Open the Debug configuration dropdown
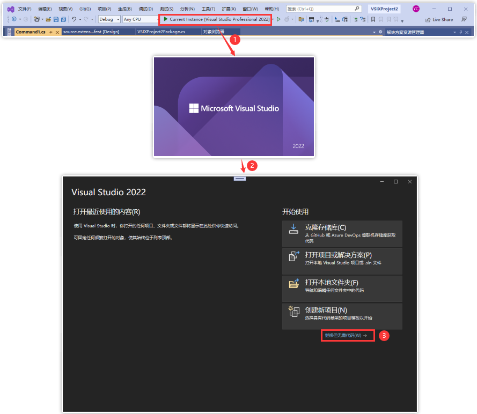This screenshot has width=477, height=414. tap(118, 19)
